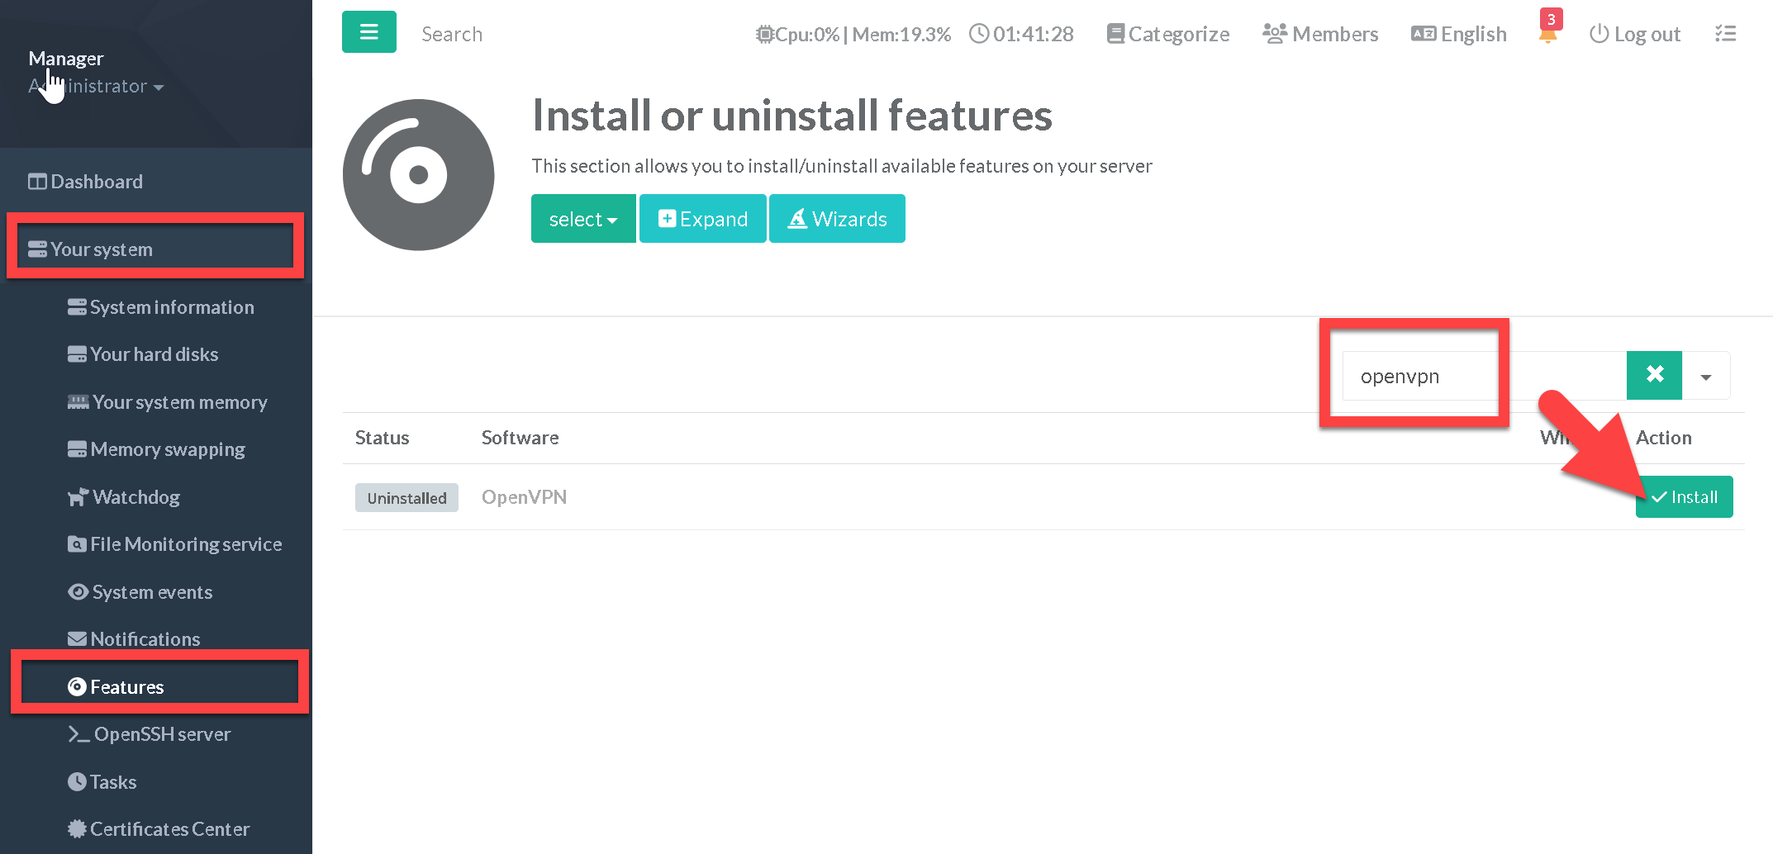Install the OpenVPN feature
Screen dimensions: 1773x854
(x=1684, y=497)
